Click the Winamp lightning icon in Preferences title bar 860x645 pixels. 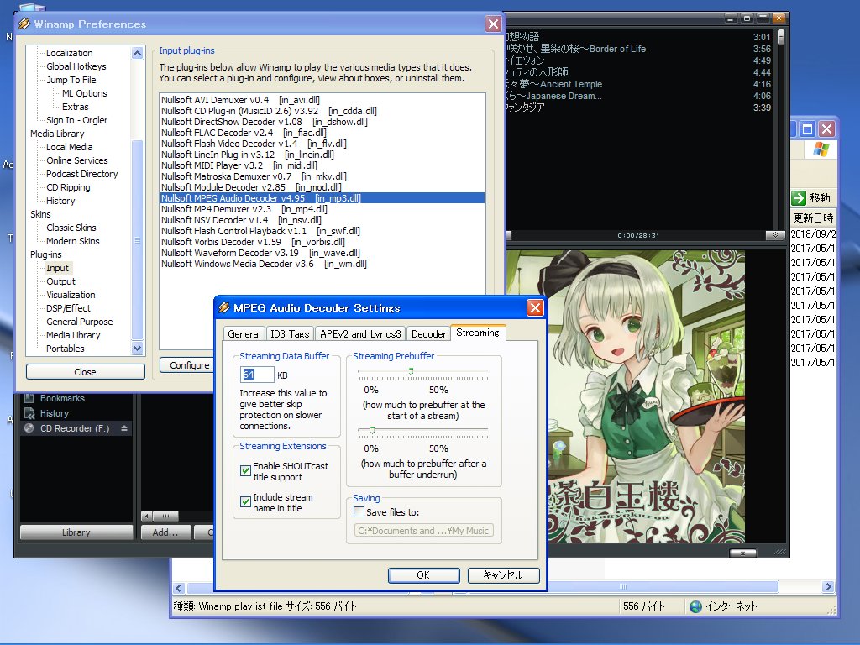[24, 24]
